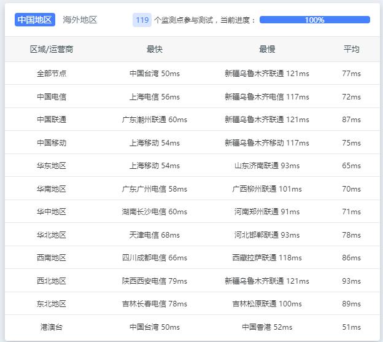The height and width of the screenshot is (342, 383).
Task: Click the 72ms average value
Action: [x=351, y=97]
